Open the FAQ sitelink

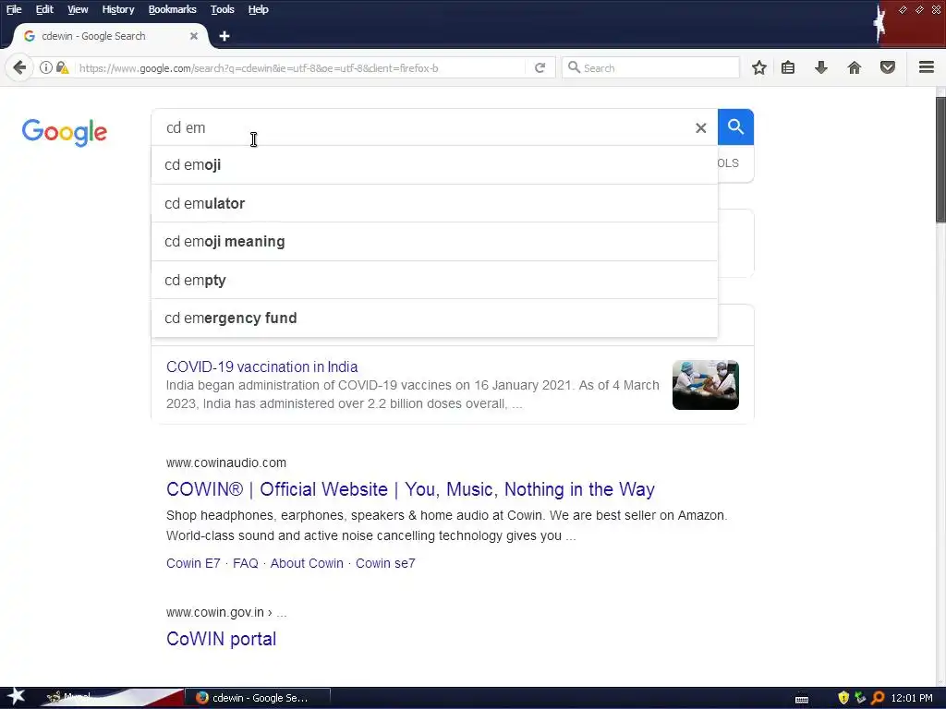pyautogui.click(x=246, y=563)
